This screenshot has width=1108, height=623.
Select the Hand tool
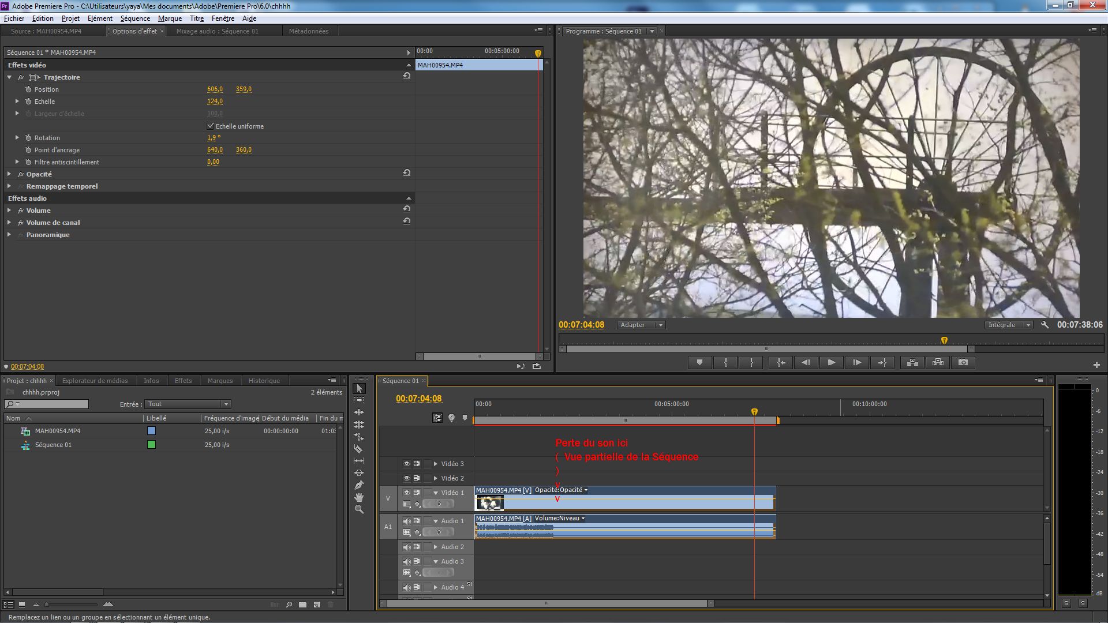pyautogui.click(x=359, y=497)
